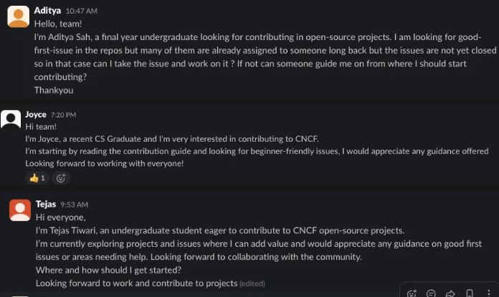Open Aditya's profile avatar
Screen dimensions: 499x297
click(x=19, y=17)
